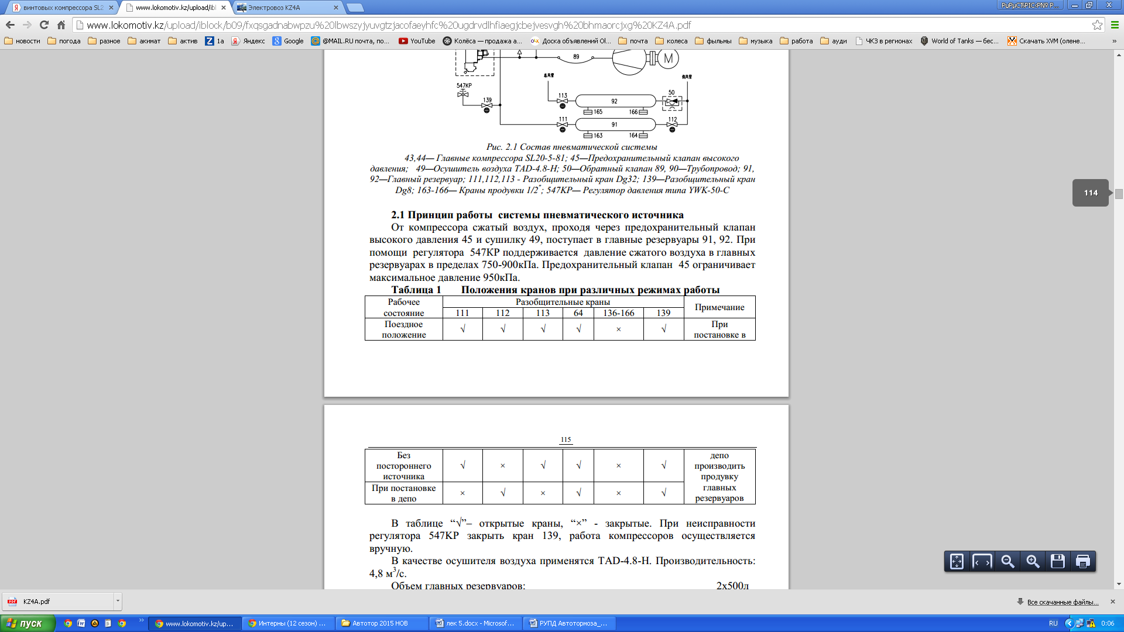Open the 'колеса' bookmarks folder
The image size is (1124, 632).
pos(671,41)
